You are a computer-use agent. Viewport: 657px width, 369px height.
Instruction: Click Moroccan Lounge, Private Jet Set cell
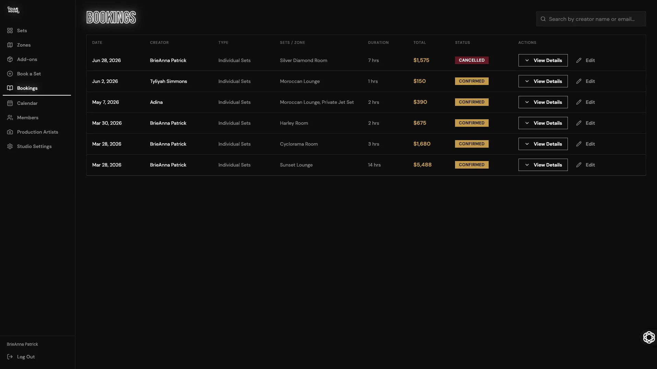click(316, 102)
